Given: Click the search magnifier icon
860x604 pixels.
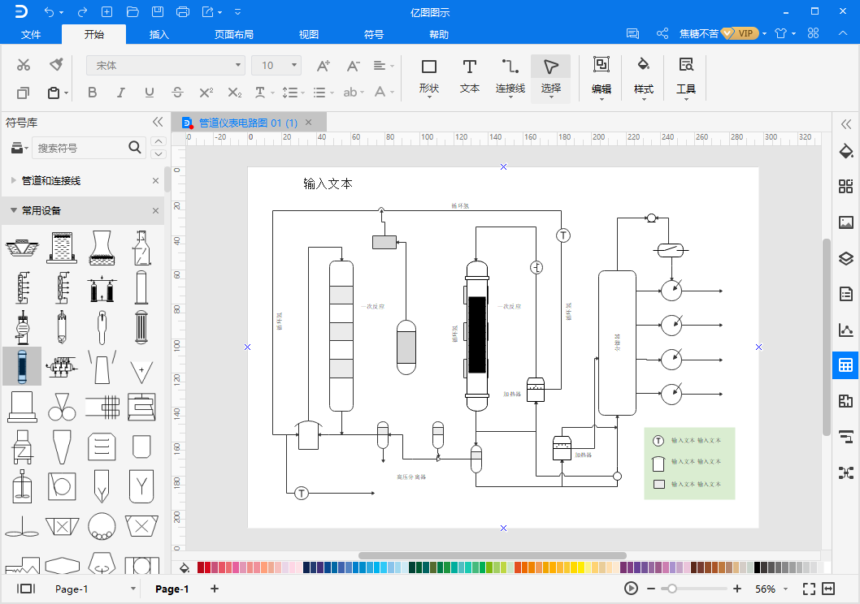Looking at the screenshot, I should tap(134, 147).
